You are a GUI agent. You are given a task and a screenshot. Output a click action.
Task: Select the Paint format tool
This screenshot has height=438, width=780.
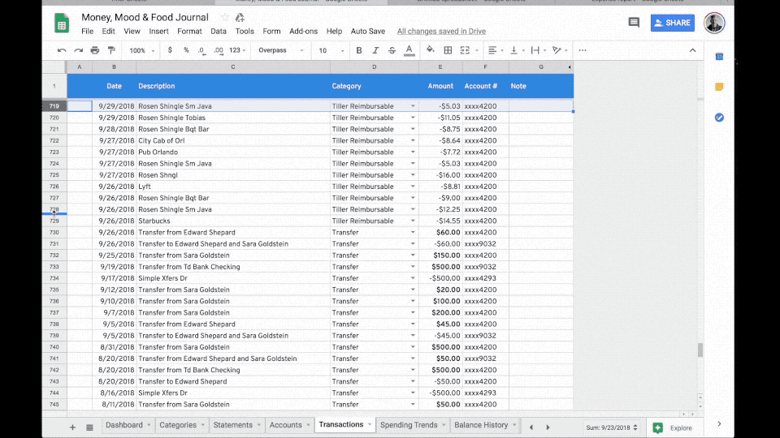(x=111, y=50)
